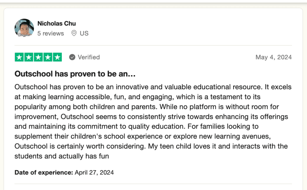This screenshot has height=190, width=307.
Task: Open Nicholas Chu's profile avatar
Action: click(x=24, y=28)
